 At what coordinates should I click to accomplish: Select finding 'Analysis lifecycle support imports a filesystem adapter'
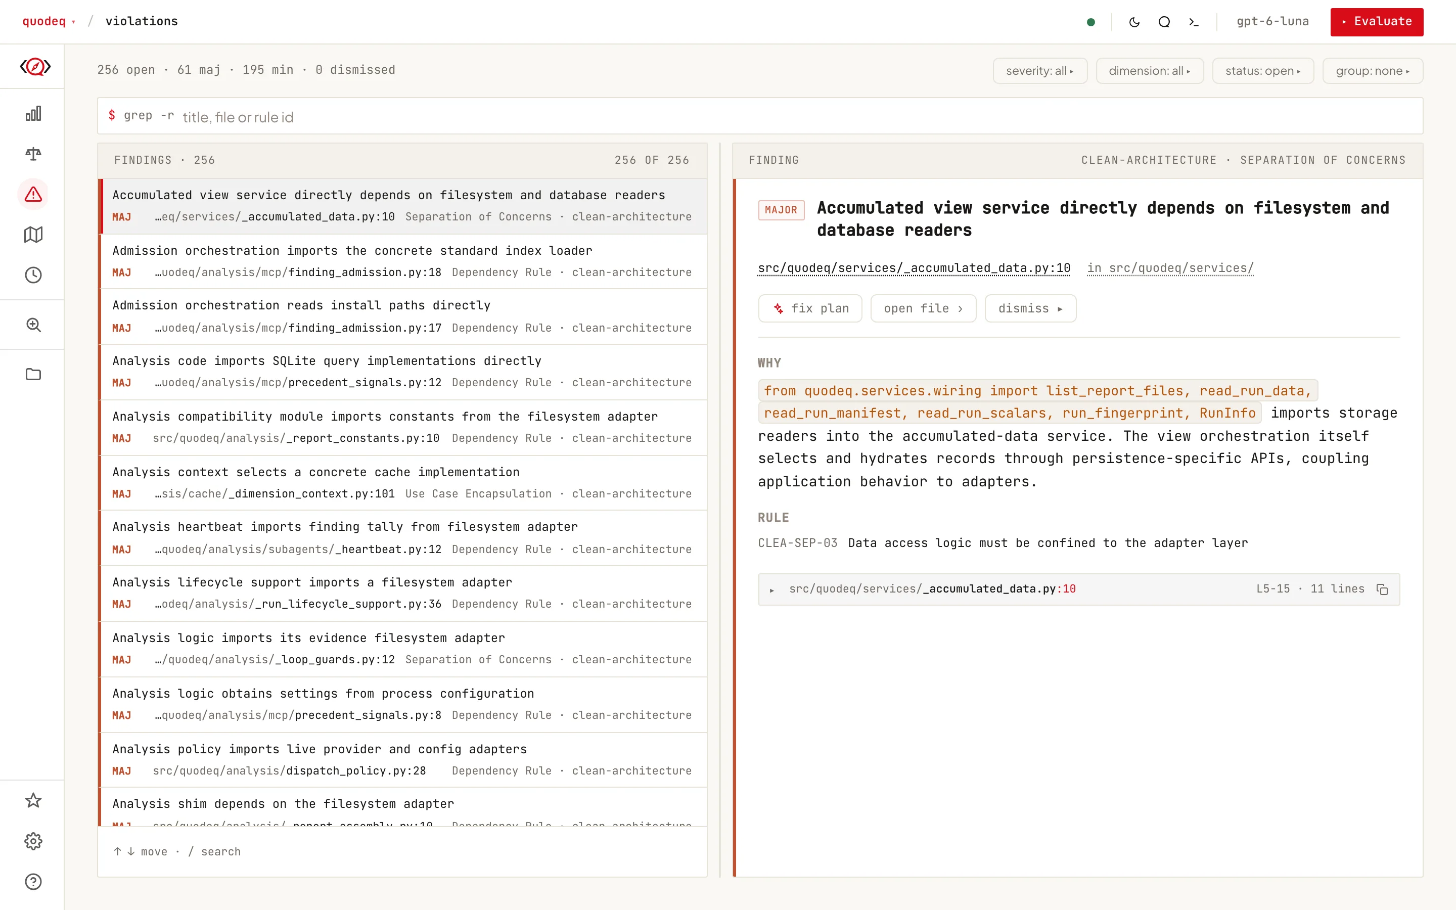[402, 594]
